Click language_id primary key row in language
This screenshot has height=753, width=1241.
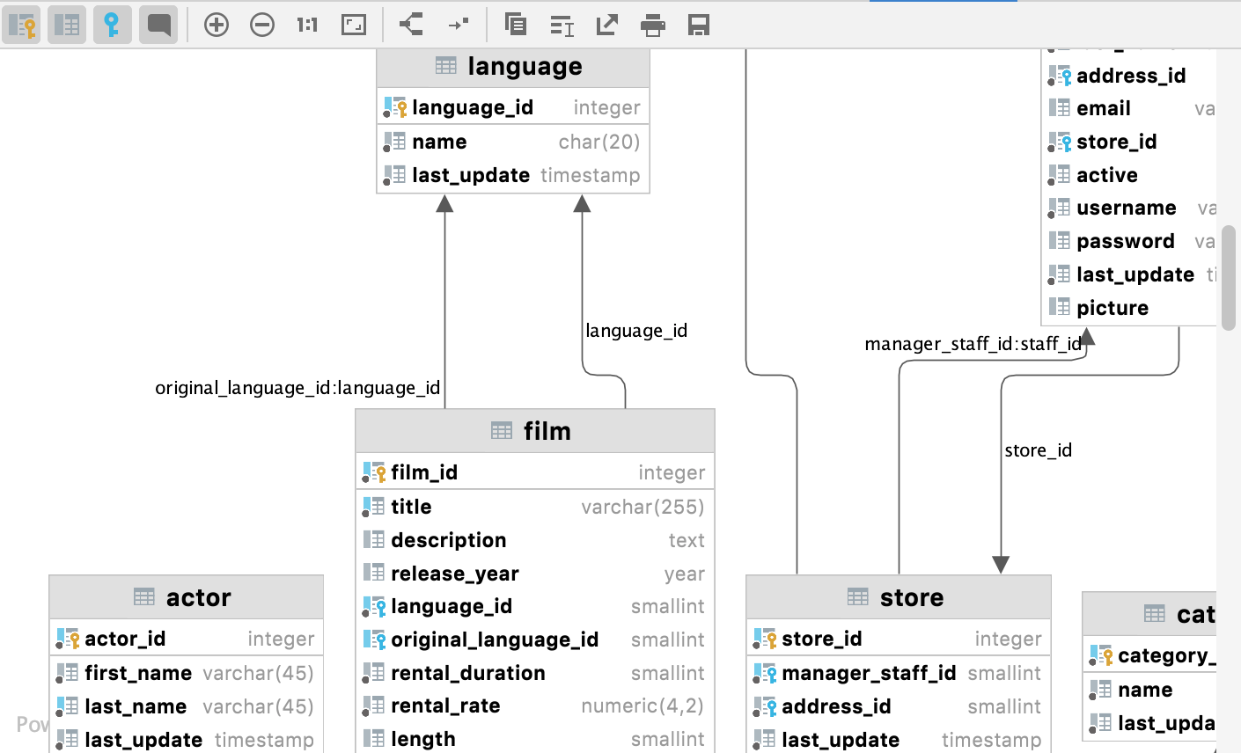(513, 107)
